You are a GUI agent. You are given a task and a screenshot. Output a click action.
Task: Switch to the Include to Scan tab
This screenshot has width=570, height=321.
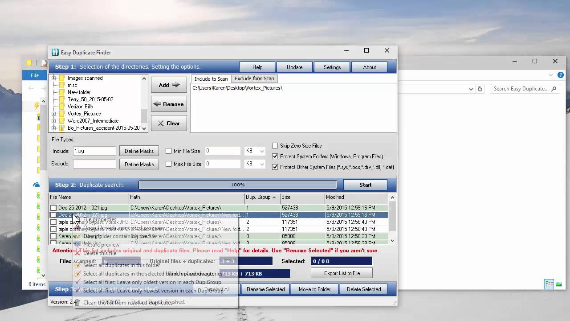click(211, 79)
